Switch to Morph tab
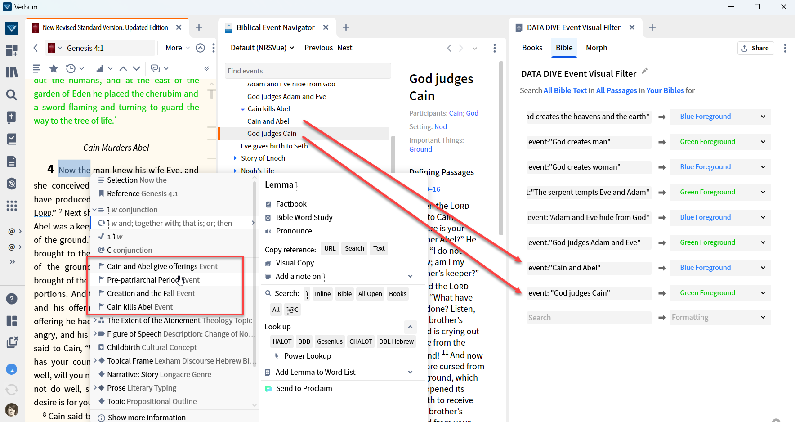This screenshot has height=422, width=795. [596, 48]
